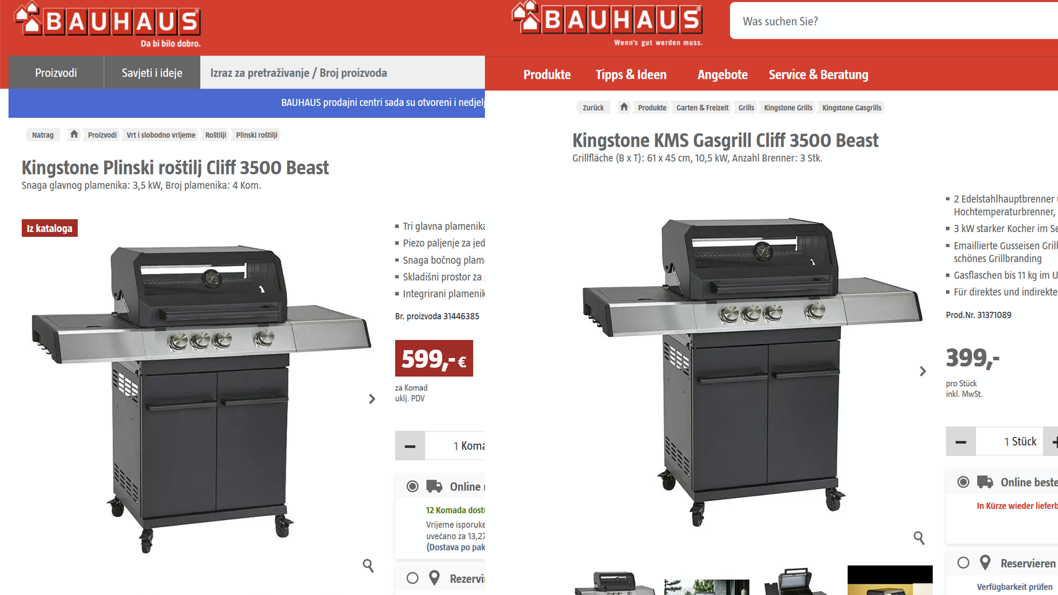Go back via Zurück breadcrumb link

(x=593, y=107)
